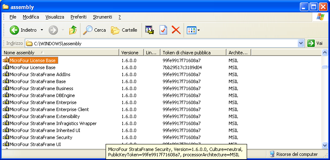This screenshot has width=330, height=160.
Task: Click icon of MicroFour StrataFrame UI
Action: click(6, 144)
